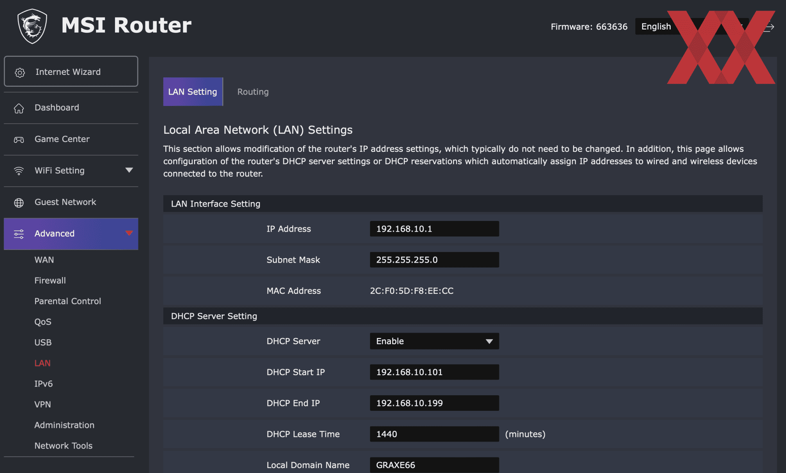Open the English language selector

coord(692,27)
